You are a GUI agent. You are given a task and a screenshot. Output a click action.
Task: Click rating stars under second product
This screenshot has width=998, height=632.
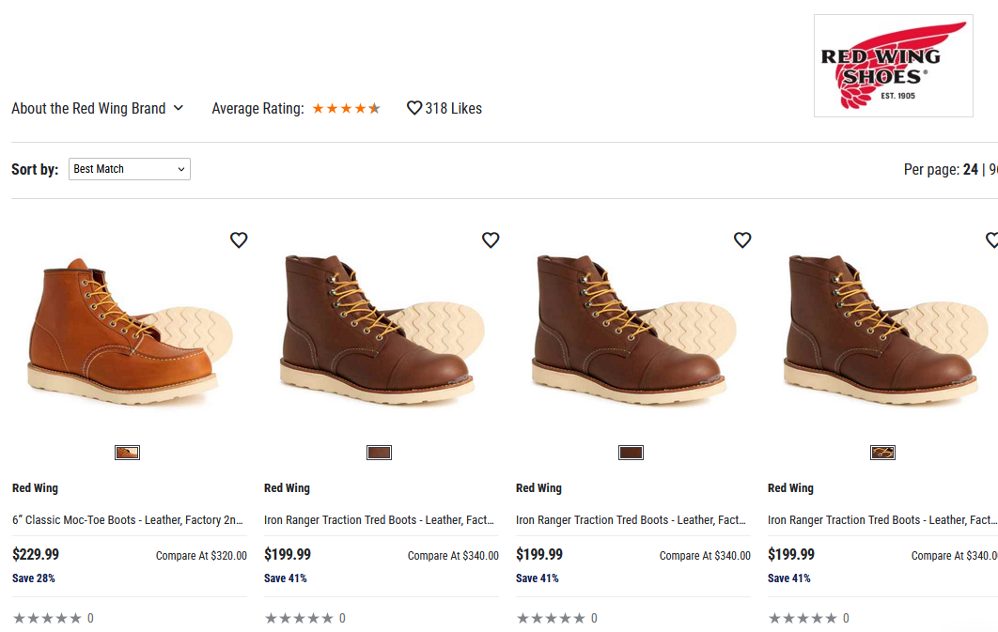(299, 618)
